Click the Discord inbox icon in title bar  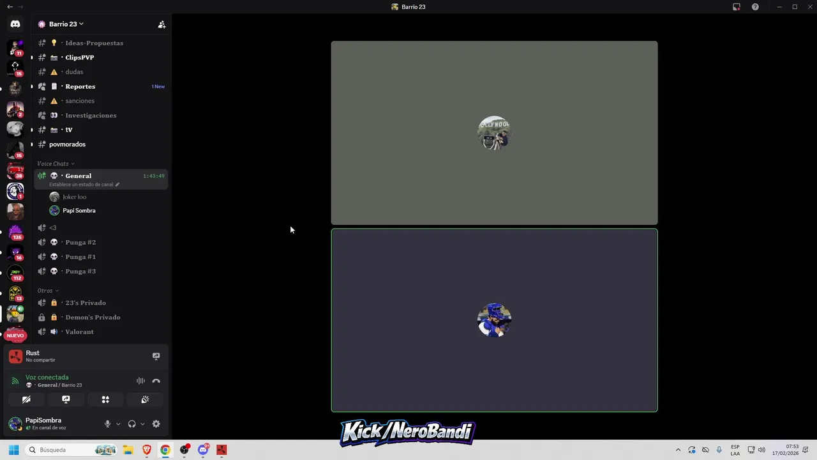[737, 7]
